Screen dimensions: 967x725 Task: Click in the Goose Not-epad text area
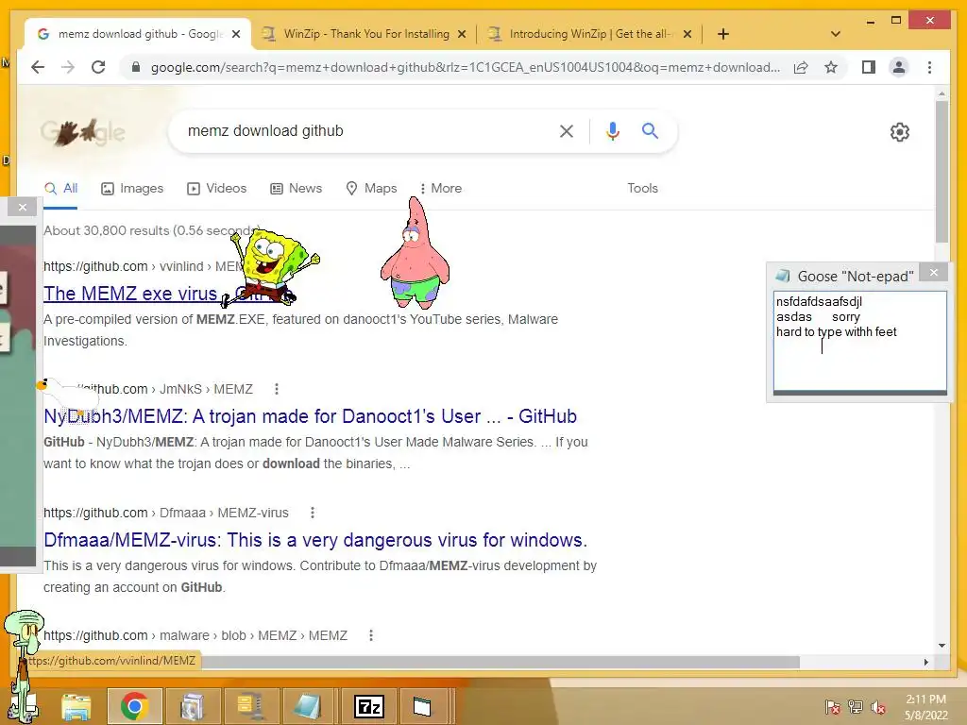859,340
